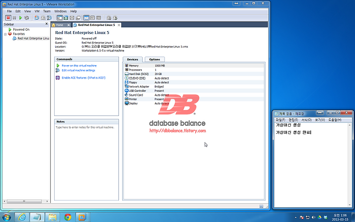Viewport: 355px width, 222px height.
Task: Select the Summary view toolbar icon
Action: pos(86,18)
